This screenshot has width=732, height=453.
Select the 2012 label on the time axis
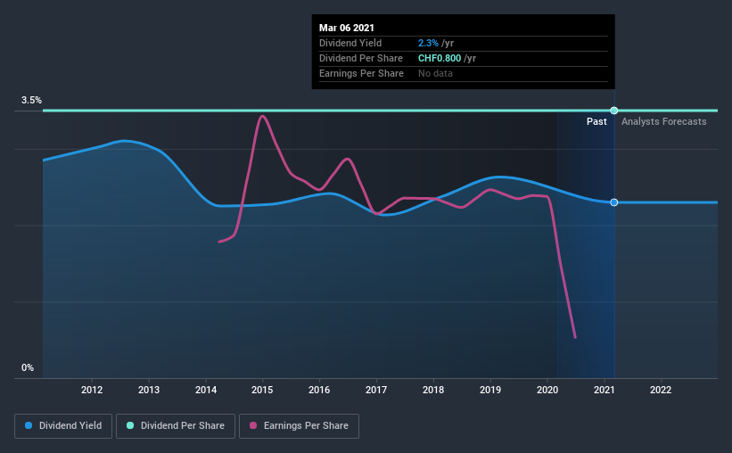coord(92,390)
